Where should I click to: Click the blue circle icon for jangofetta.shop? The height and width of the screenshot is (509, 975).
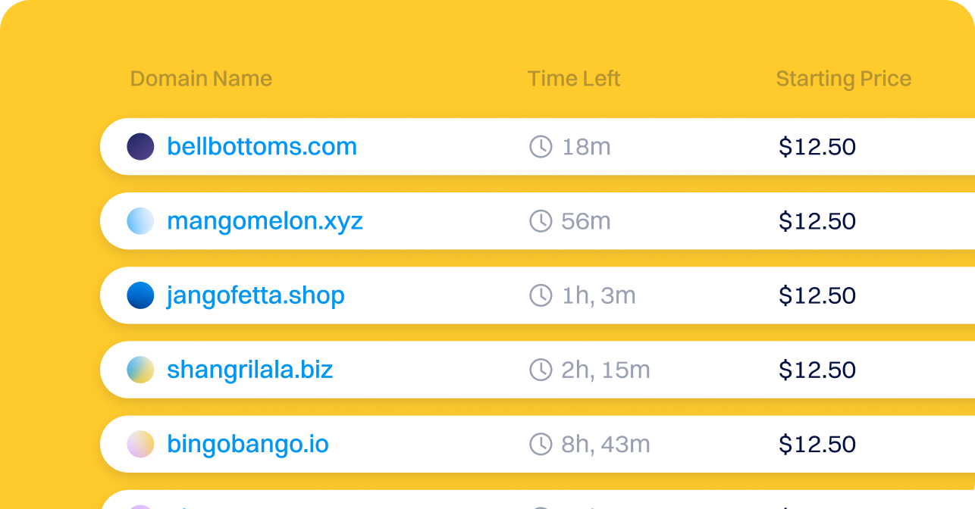coord(140,295)
